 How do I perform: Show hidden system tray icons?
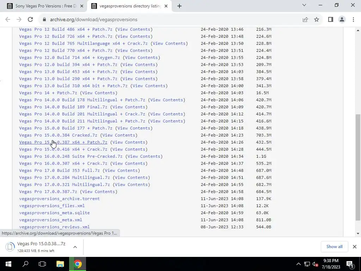click(298, 264)
